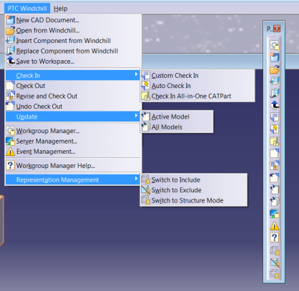Choose New CAD Document... from the menu
Screen dimensions: 299x291
[x=73, y=20]
